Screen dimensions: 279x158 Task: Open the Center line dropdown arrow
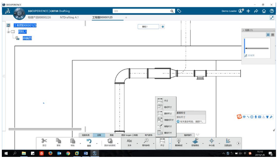pyautogui.click(x=219, y=143)
